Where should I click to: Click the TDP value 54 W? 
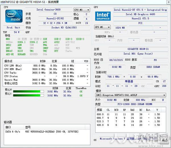(x=17, y=32)
